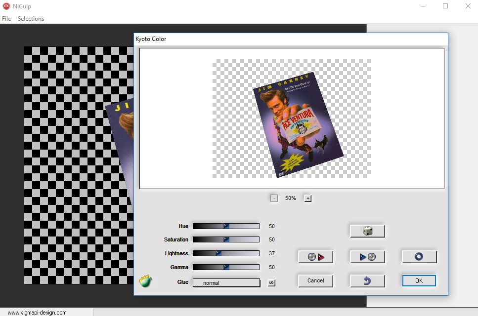Click the green flaming apple logo
Screen dimensions: 478x316
(x=145, y=280)
